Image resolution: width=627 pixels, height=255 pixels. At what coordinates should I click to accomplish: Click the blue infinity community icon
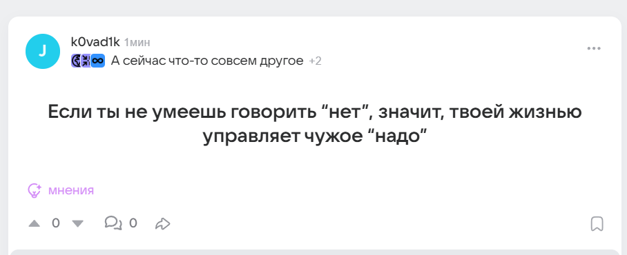pyautogui.click(x=97, y=61)
